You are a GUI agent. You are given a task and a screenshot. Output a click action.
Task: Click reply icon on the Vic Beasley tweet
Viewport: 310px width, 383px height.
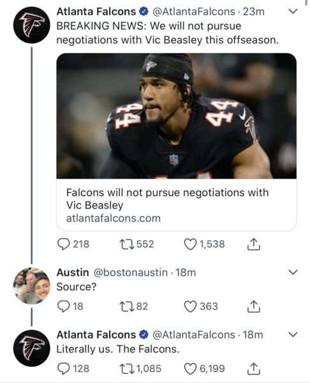tap(63, 244)
